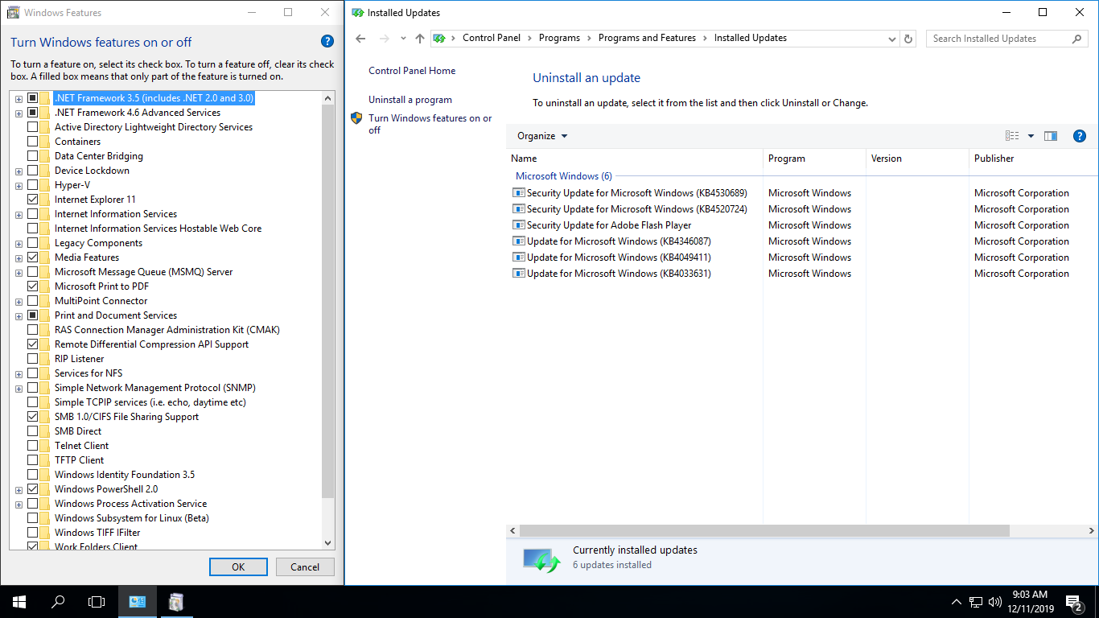
Task: Open the Control Panel Home link
Action: coord(412,71)
